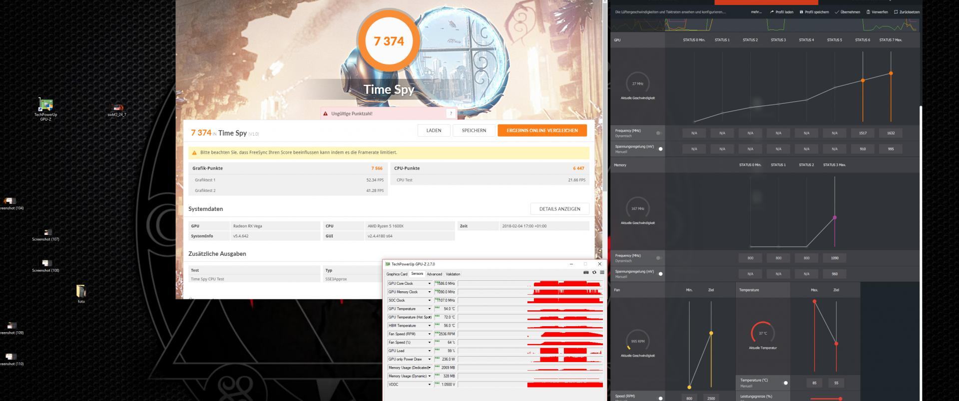This screenshot has height=401, width=959.
Task: Switch to Graphics Card tab in GPU-Z
Action: [397, 274]
